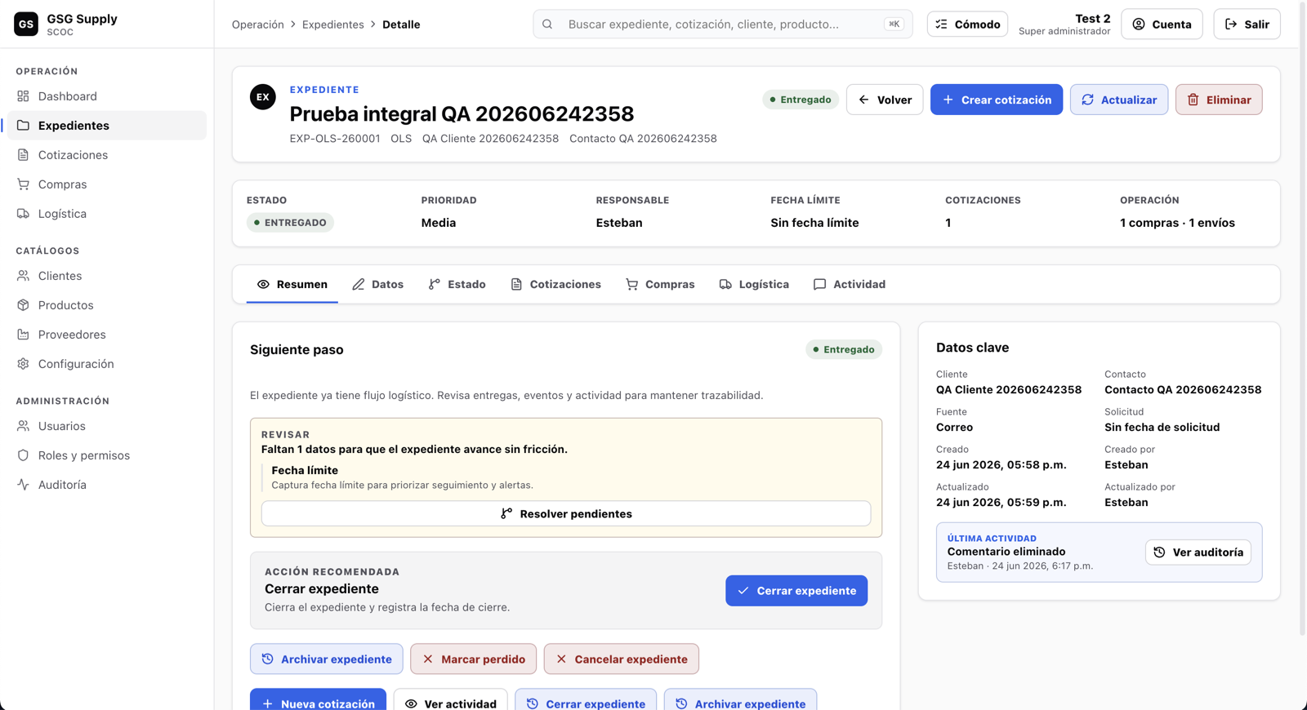Viewport: 1307px width, 710px height.
Task: Open the Logística tab
Action: 754,284
